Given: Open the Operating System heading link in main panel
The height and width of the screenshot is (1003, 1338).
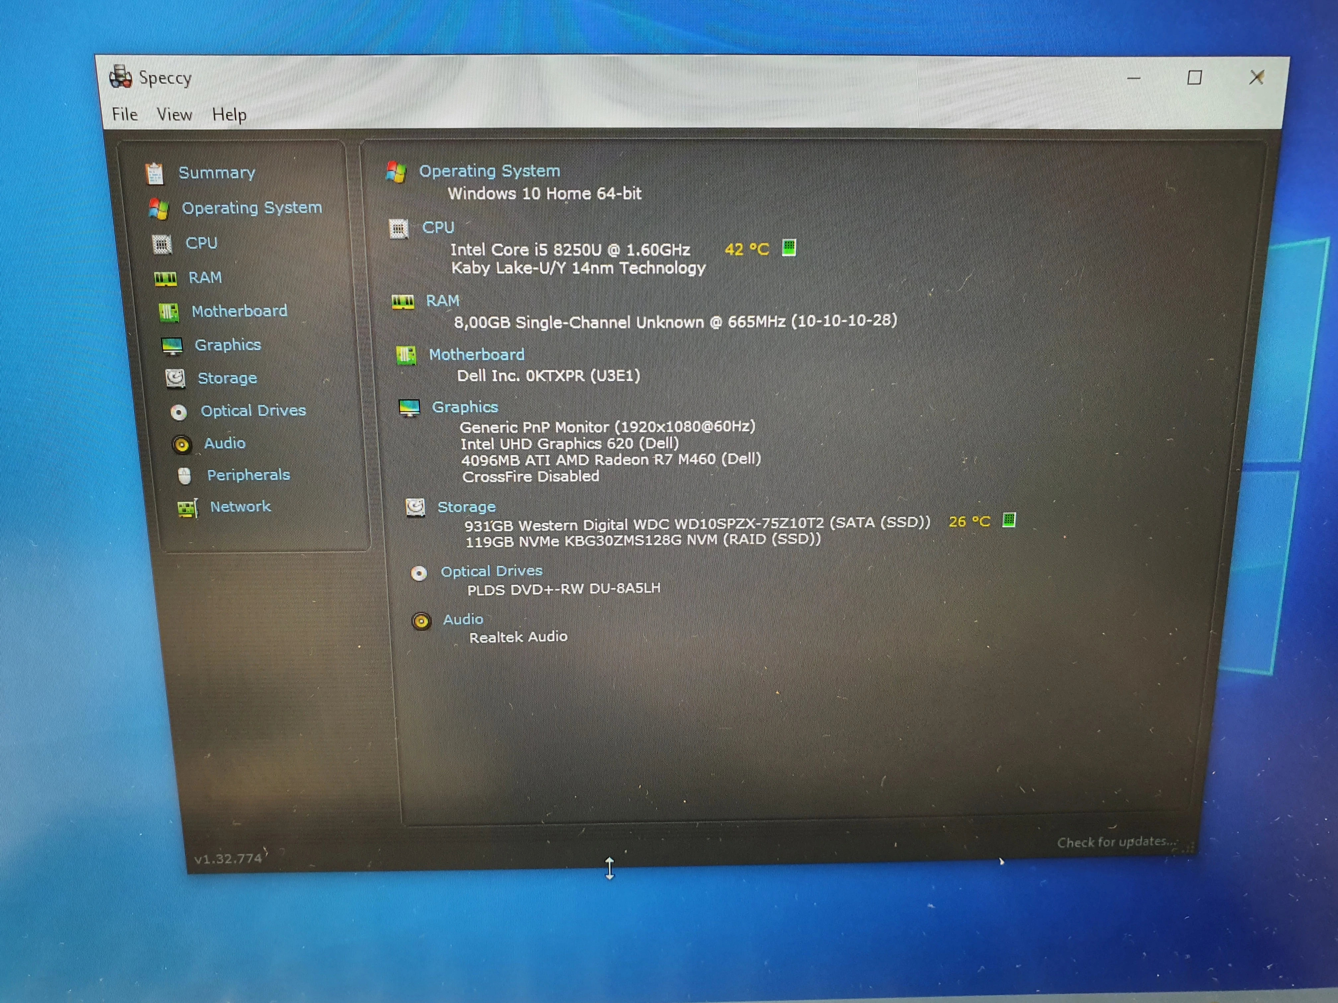Looking at the screenshot, I should (x=489, y=171).
